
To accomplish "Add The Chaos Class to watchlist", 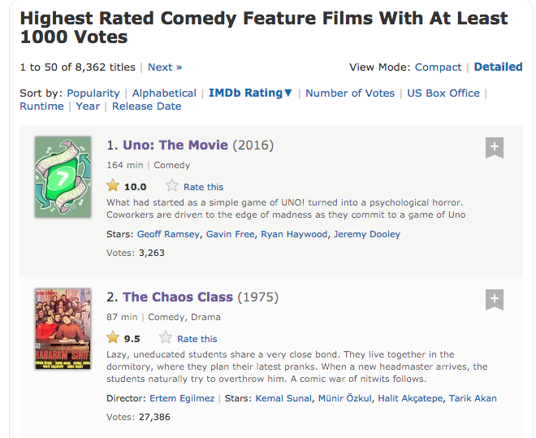I will (495, 299).
